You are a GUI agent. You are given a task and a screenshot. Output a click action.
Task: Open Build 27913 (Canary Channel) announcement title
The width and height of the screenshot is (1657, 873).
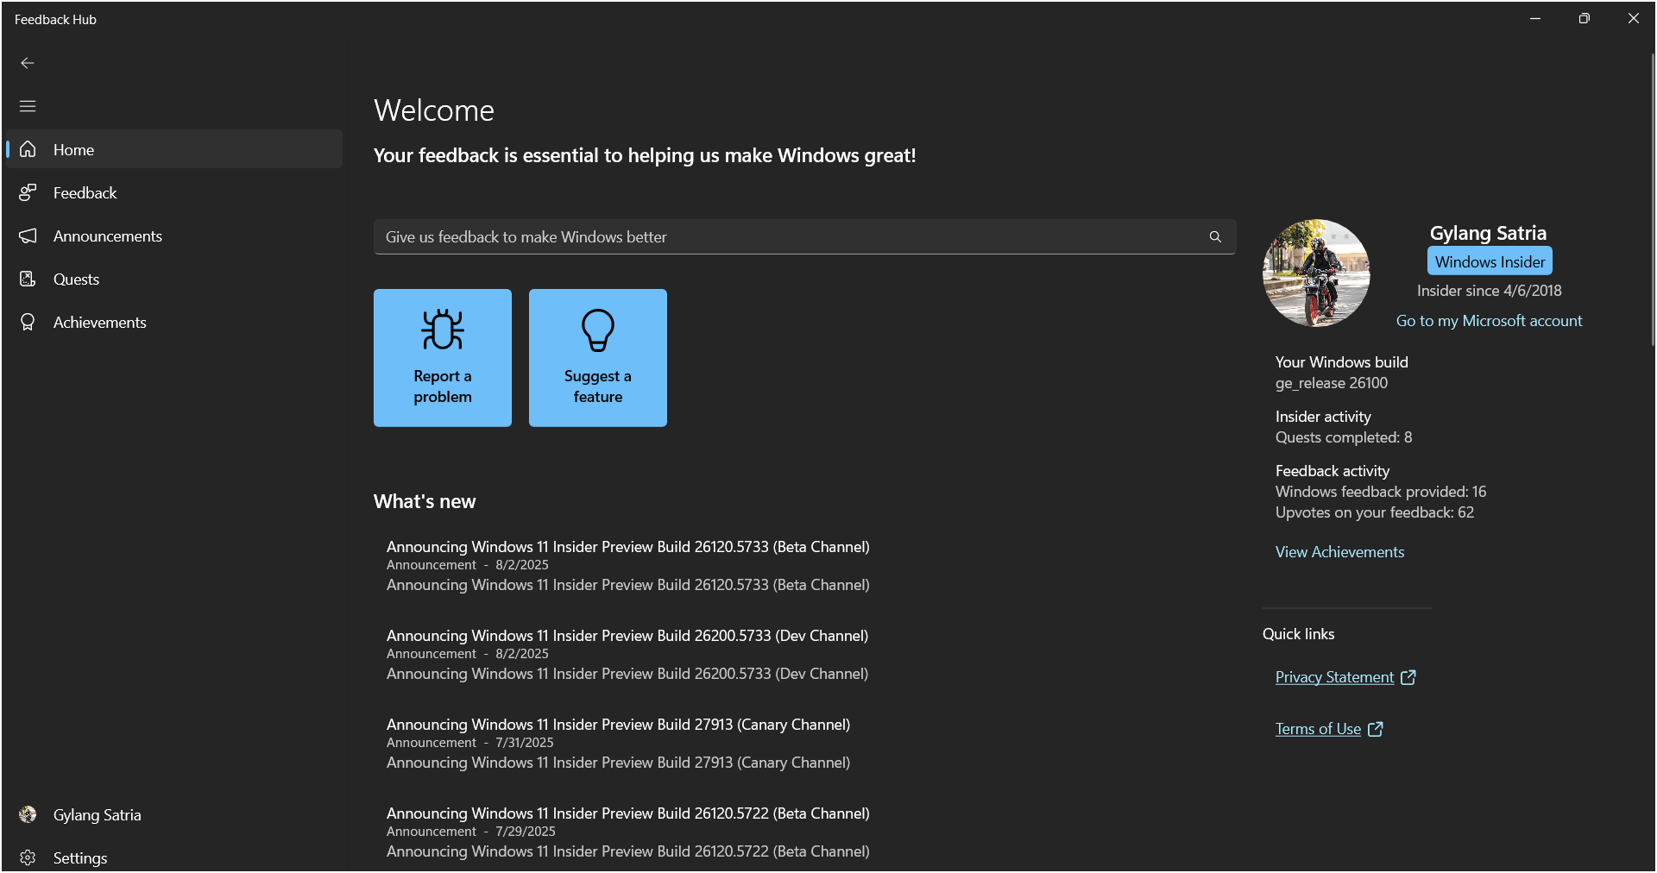(x=618, y=725)
